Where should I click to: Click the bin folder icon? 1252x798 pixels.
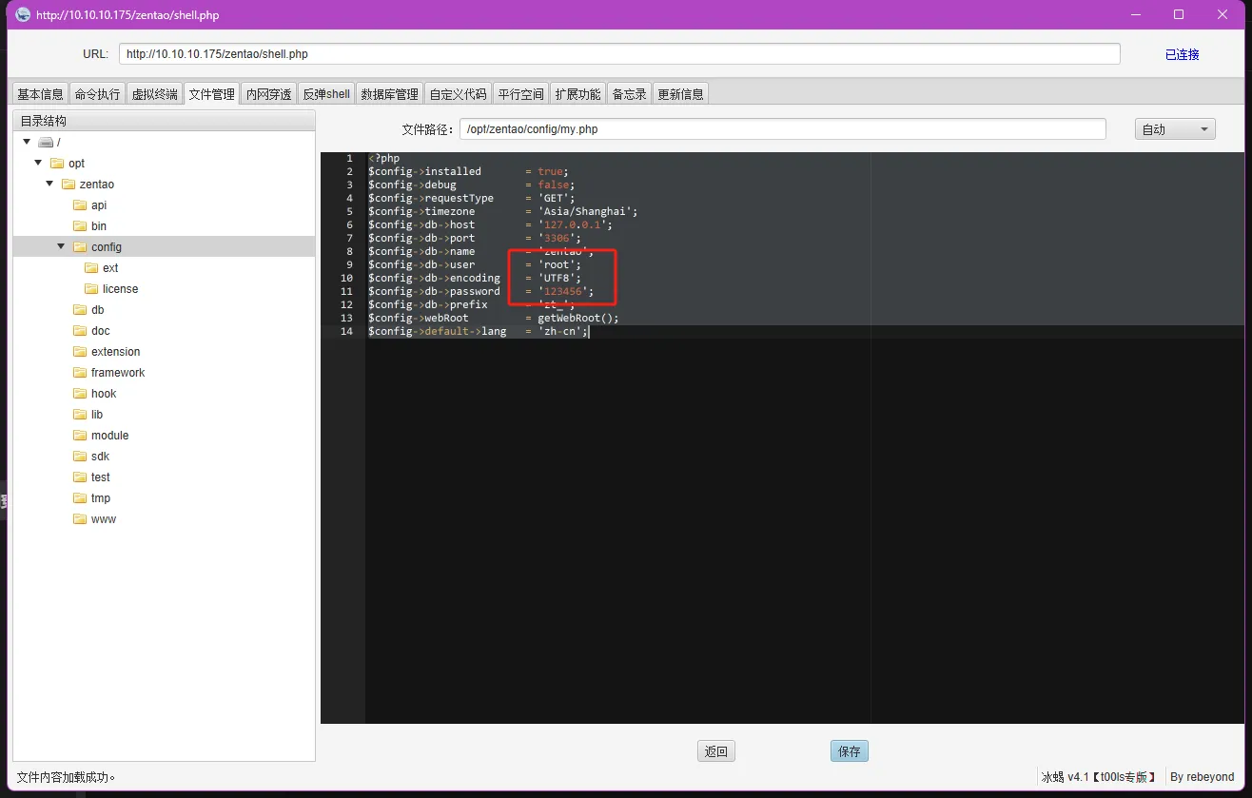[x=80, y=226]
